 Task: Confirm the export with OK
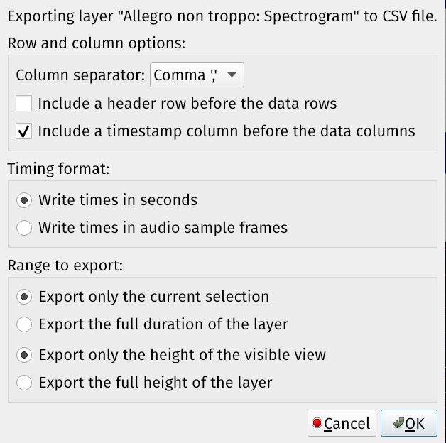pos(409,423)
